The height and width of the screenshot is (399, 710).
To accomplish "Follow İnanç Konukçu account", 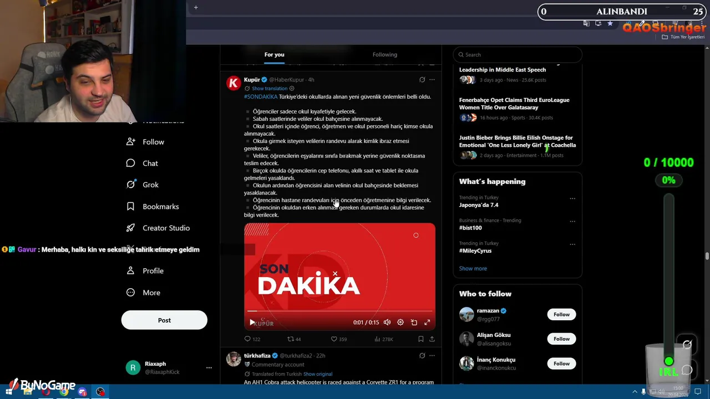I will click(x=561, y=364).
